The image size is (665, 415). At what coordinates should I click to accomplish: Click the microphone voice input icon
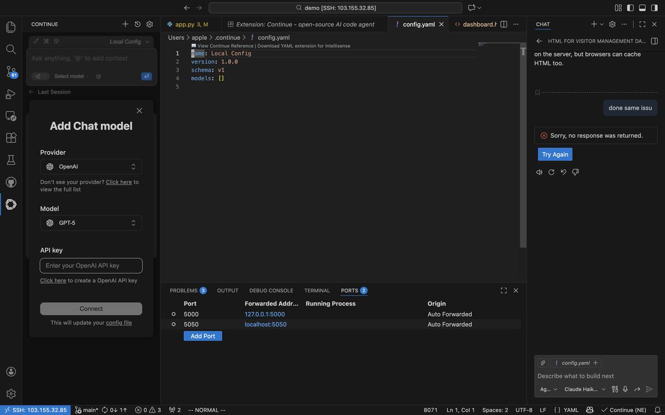pos(625,389)
